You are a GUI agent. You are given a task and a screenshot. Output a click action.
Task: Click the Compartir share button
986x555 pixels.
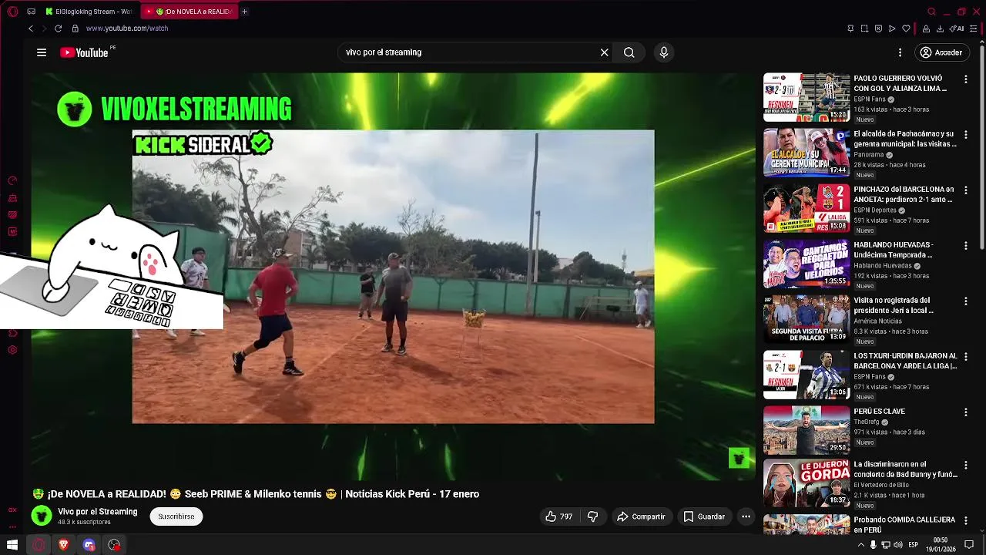pyautogui.click(x=641, y=516)
